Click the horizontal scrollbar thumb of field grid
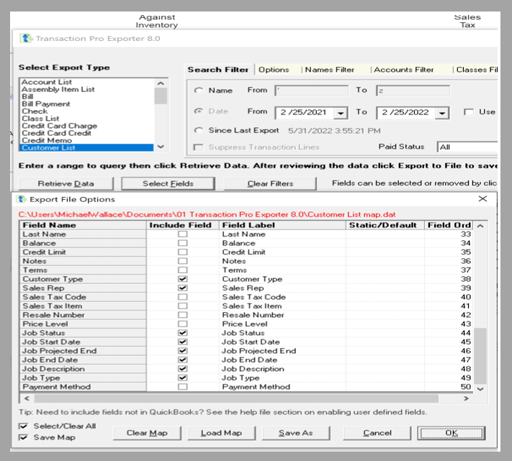The image size is (512, 461). [236, 398]
